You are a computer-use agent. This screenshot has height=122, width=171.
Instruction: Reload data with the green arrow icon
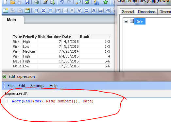(x=53, y=2)
